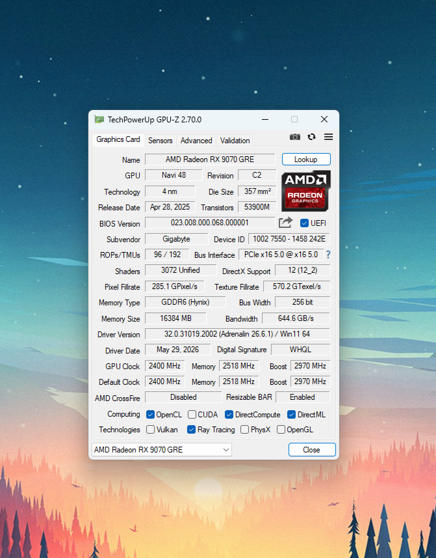Switch to the Sensors tab
The image size is (436, 558).
click(160, 141)
